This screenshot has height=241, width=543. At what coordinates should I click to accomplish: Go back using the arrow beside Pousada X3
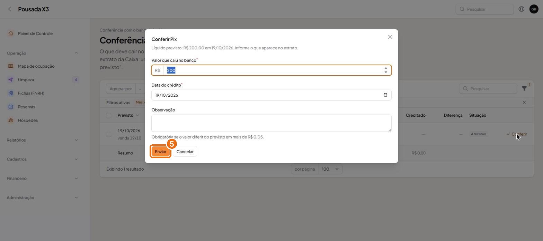click(x=10, y=9)
